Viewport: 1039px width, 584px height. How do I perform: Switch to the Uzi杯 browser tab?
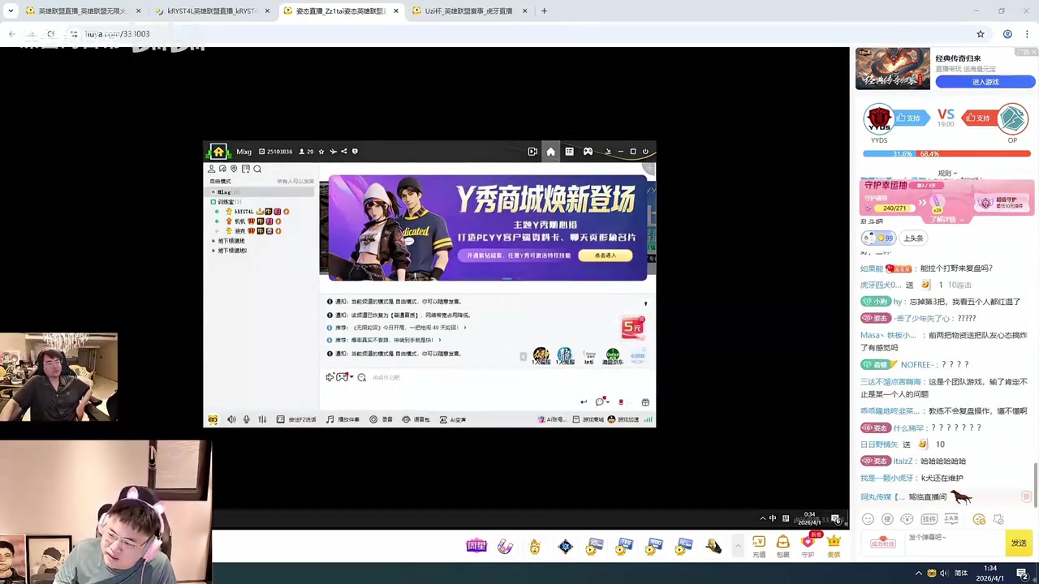click(469, 11)
